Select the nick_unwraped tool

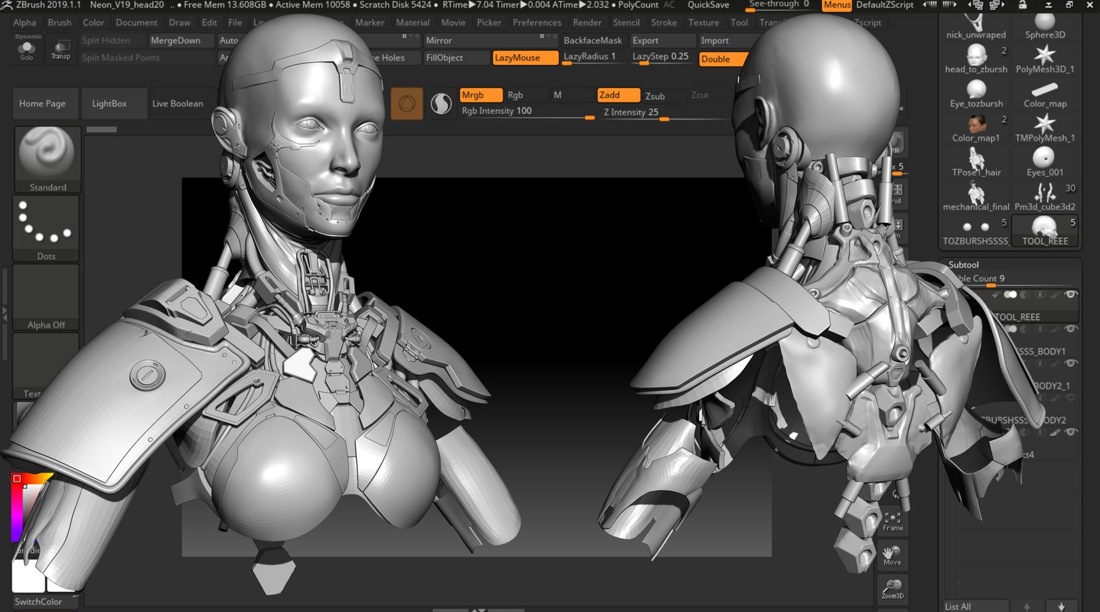[976, 26]
